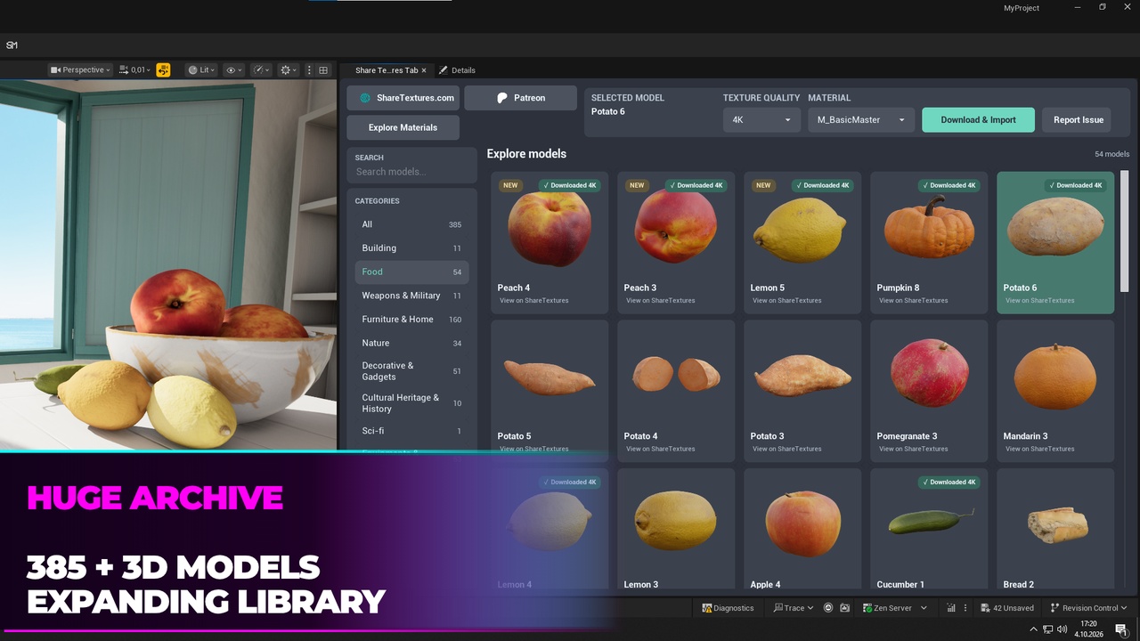Open the Perspective viewport mode dropdown

(x=80, y=69)
